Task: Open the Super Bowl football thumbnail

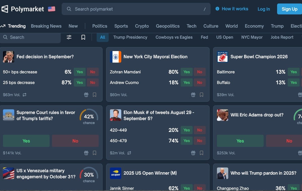Action: click(x=222, y=57)
